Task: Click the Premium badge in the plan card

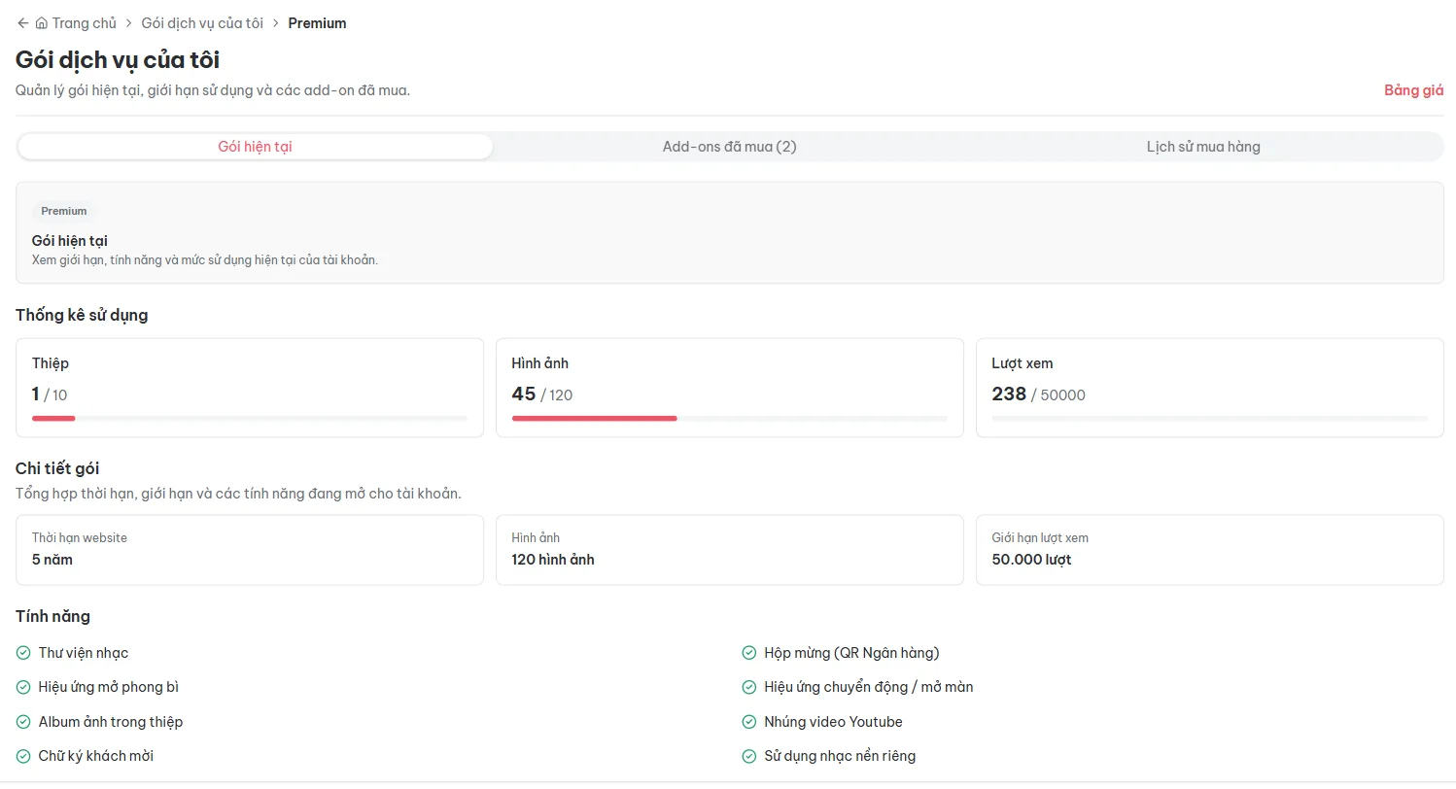Action: click(64, 211)
